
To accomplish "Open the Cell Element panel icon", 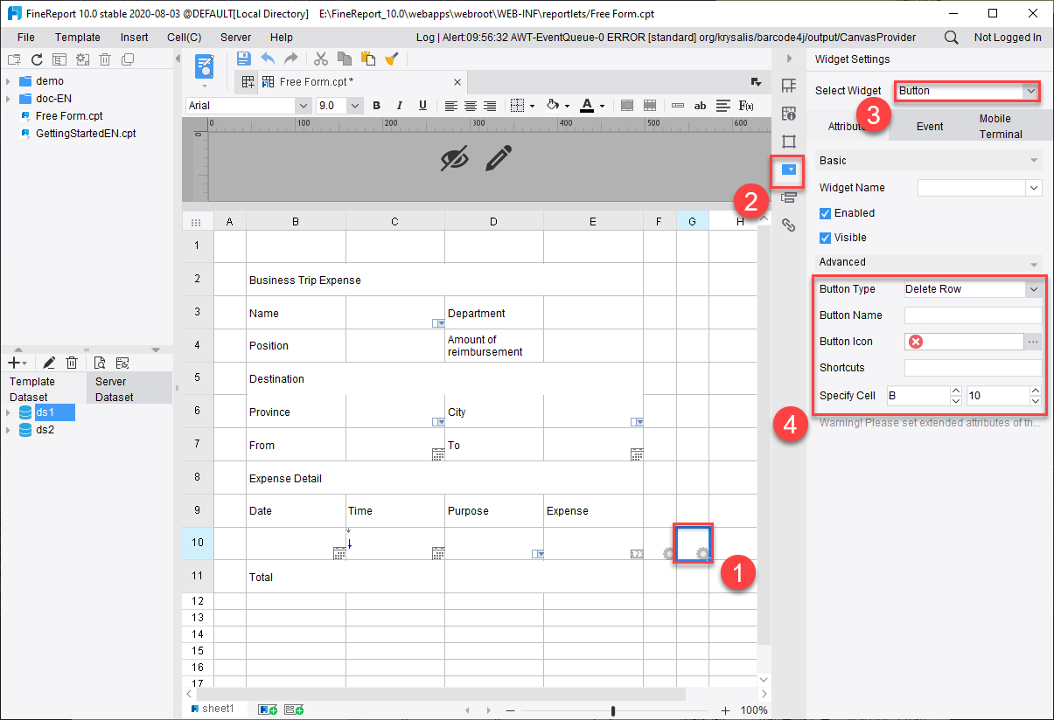I will 788,86.
